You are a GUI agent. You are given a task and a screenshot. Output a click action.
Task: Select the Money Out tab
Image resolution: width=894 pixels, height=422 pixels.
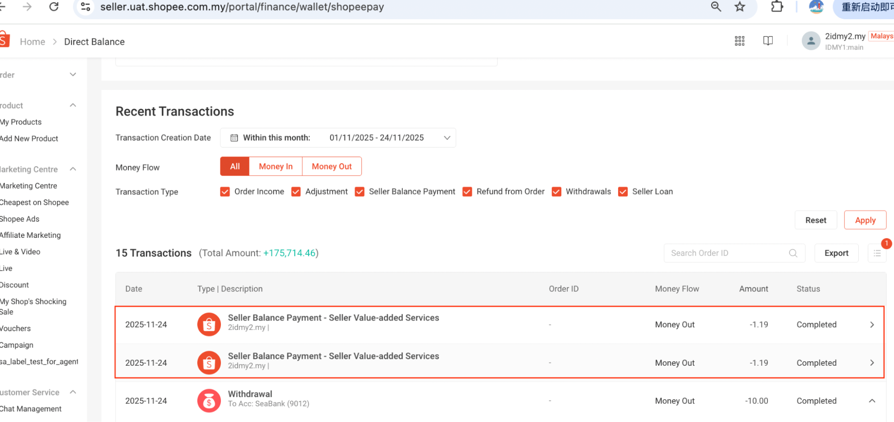[332, 166]
